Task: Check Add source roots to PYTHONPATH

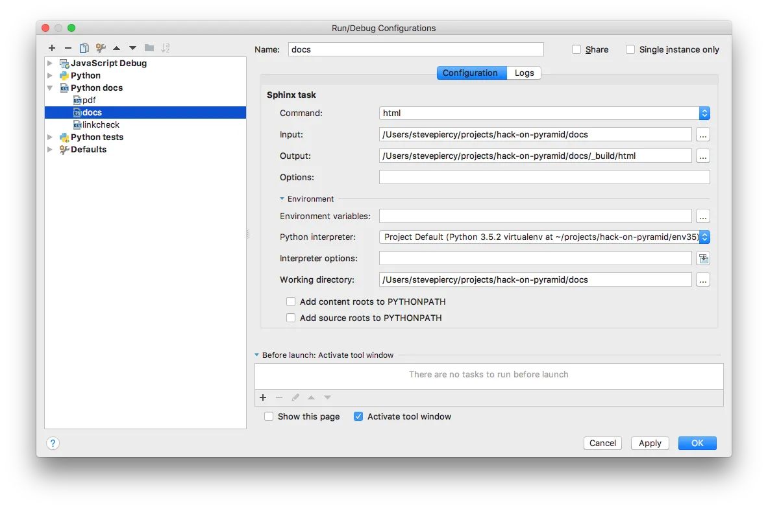Action: 291,318
